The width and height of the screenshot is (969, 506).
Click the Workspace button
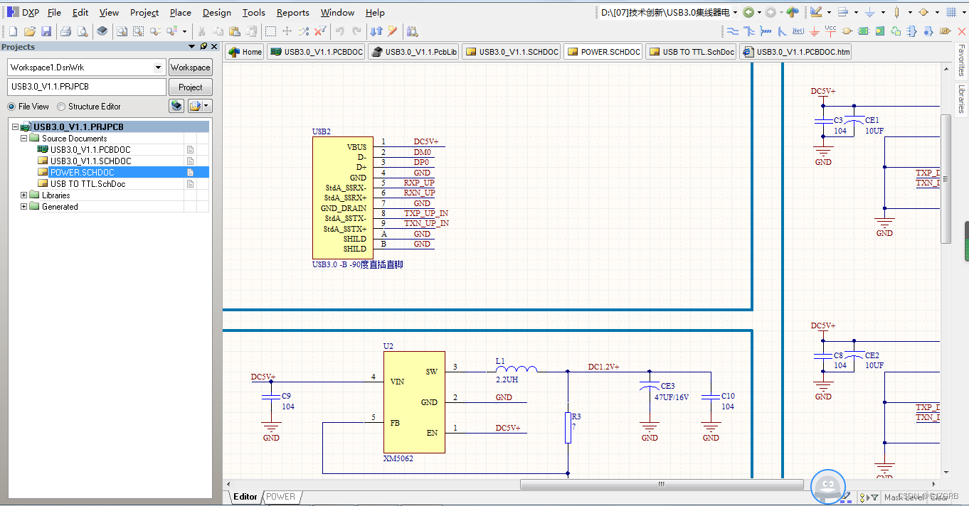(190, 68)
